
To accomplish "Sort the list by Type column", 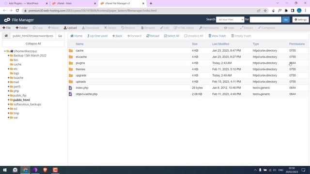I will point(256,44).
